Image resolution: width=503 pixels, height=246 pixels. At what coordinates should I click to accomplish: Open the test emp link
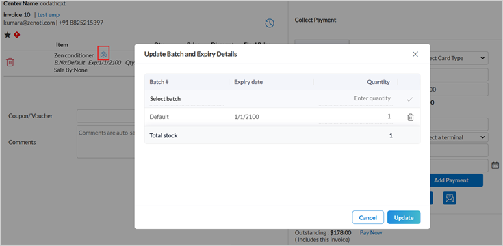[x=49, y=15]
